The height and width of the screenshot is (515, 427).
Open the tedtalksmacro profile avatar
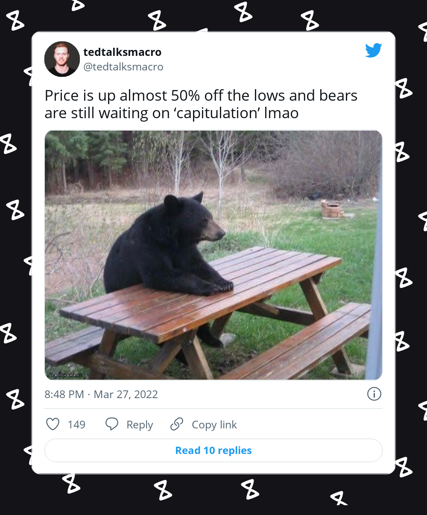coord(62,59)
